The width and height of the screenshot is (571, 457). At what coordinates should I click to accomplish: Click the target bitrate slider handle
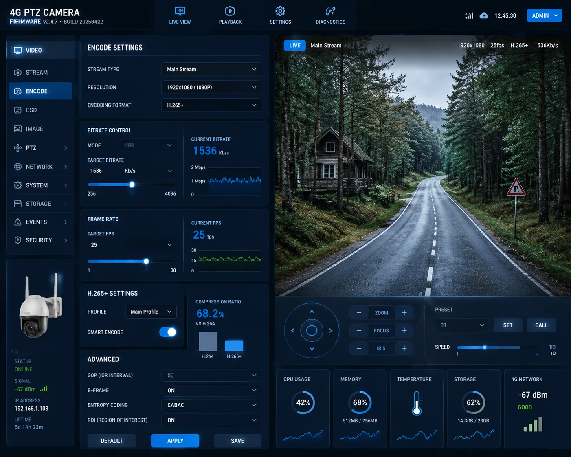[132, 185]
